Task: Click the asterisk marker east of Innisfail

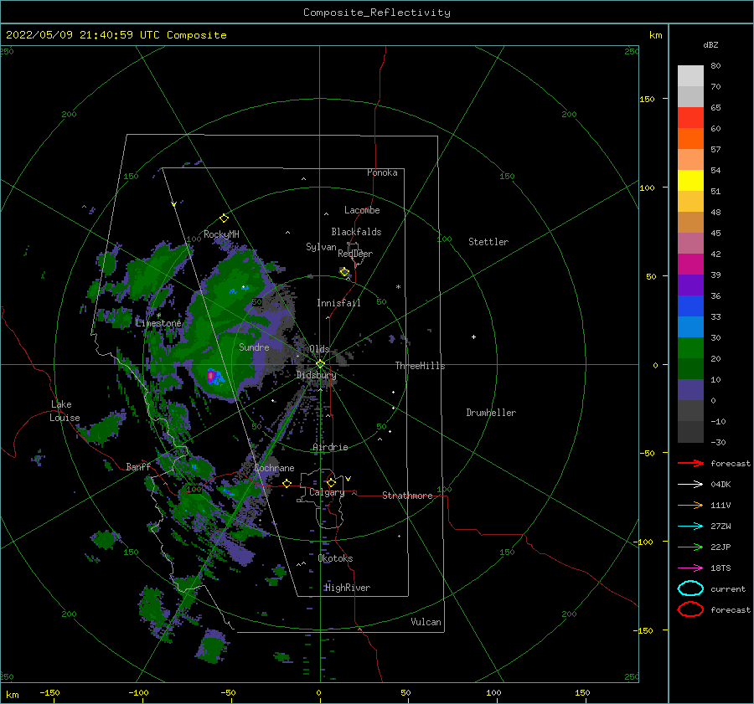Action: [398, 287]
